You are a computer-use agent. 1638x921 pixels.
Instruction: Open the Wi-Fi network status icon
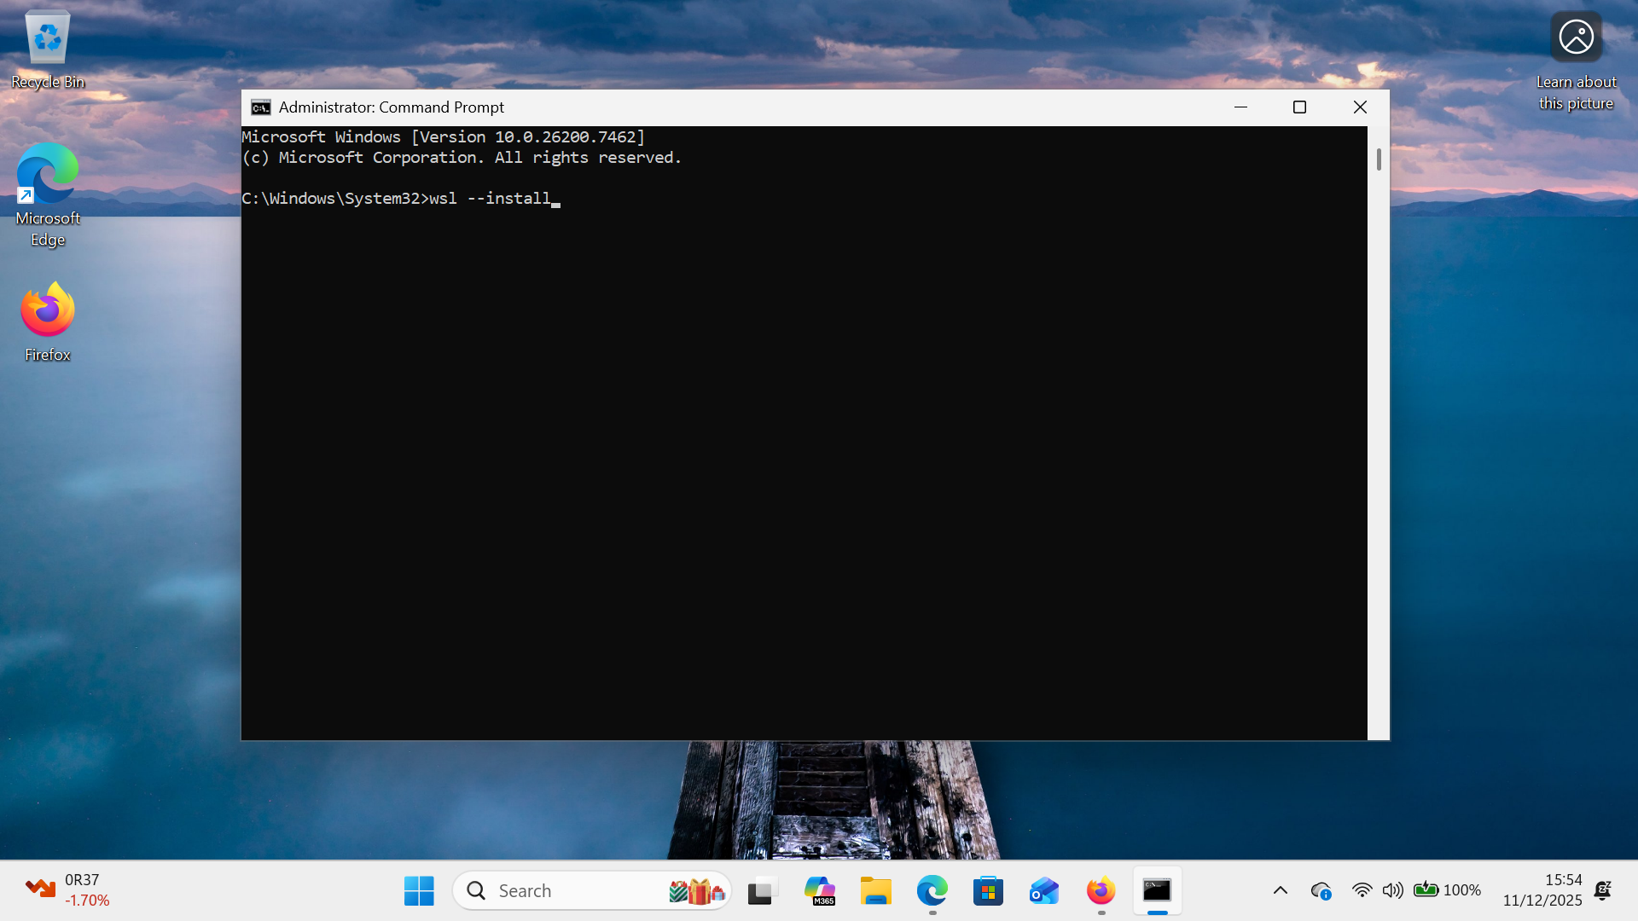1362,890
